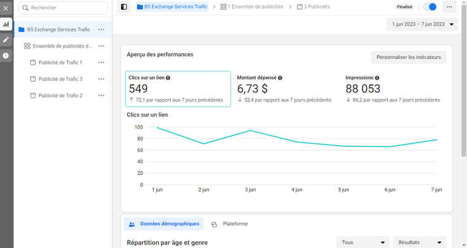Go to 1 Ensemble de publicités breadcrumb
The height and width of the screenshot is (248, 467).
(252, 7)
